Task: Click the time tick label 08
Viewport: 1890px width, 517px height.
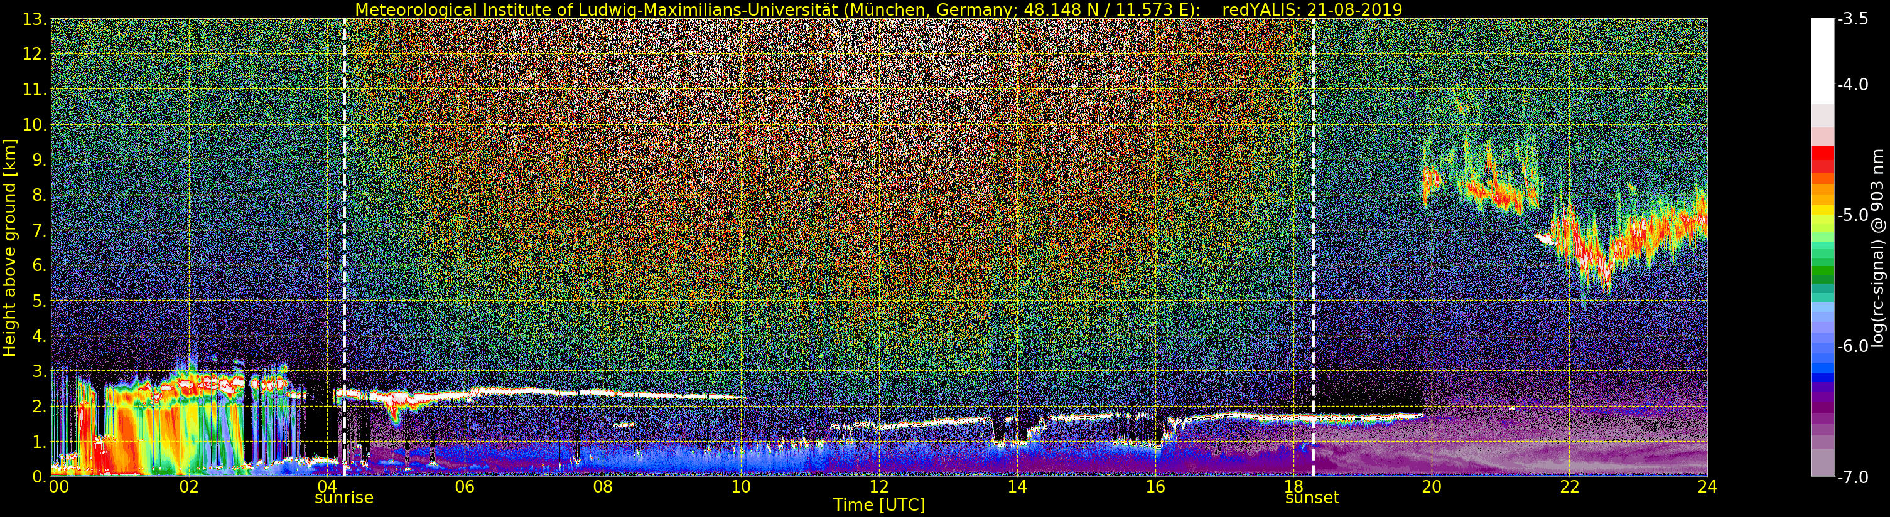Action: (x=602, y=486)
